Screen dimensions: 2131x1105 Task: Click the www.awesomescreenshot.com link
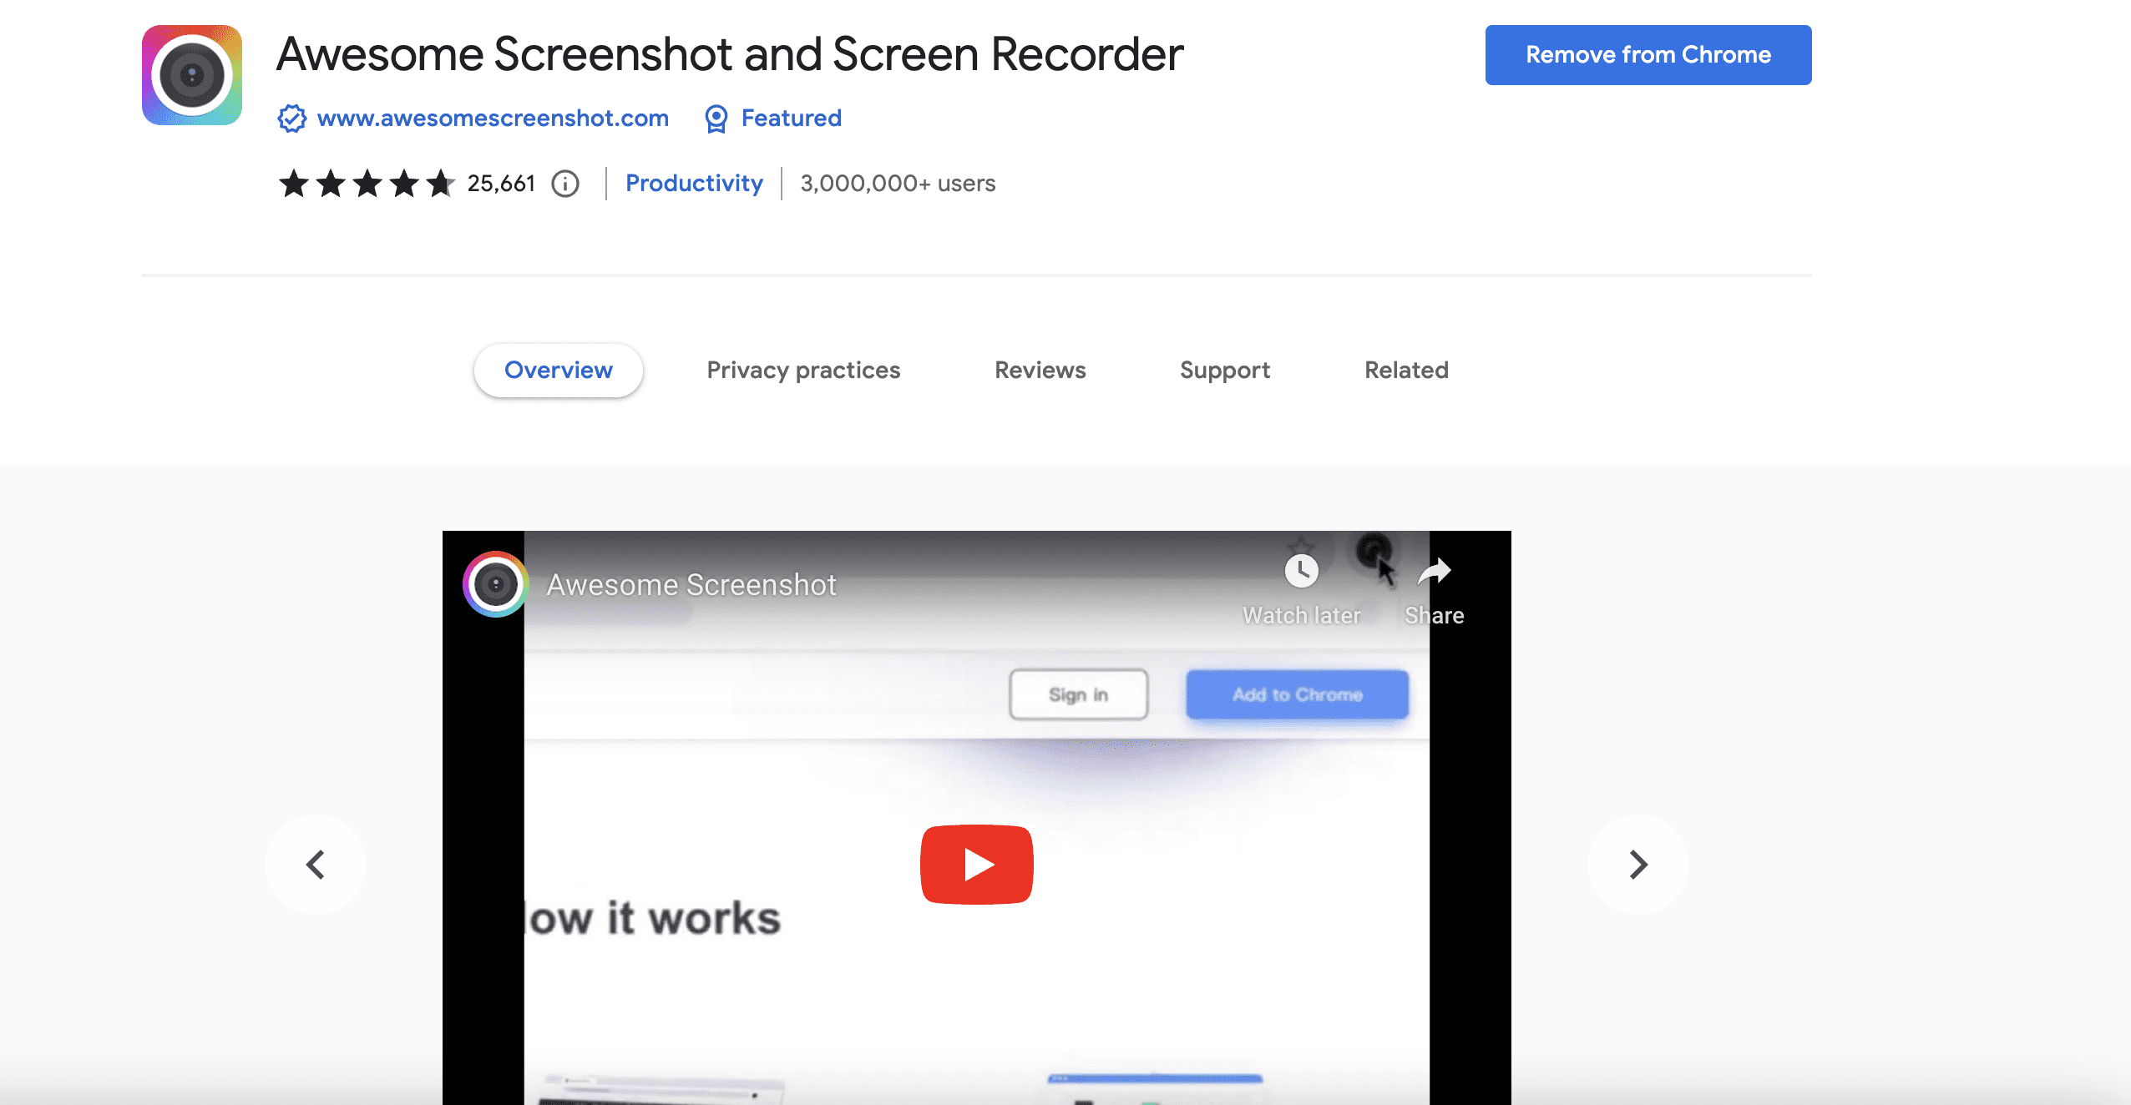[x=492, y=117]
